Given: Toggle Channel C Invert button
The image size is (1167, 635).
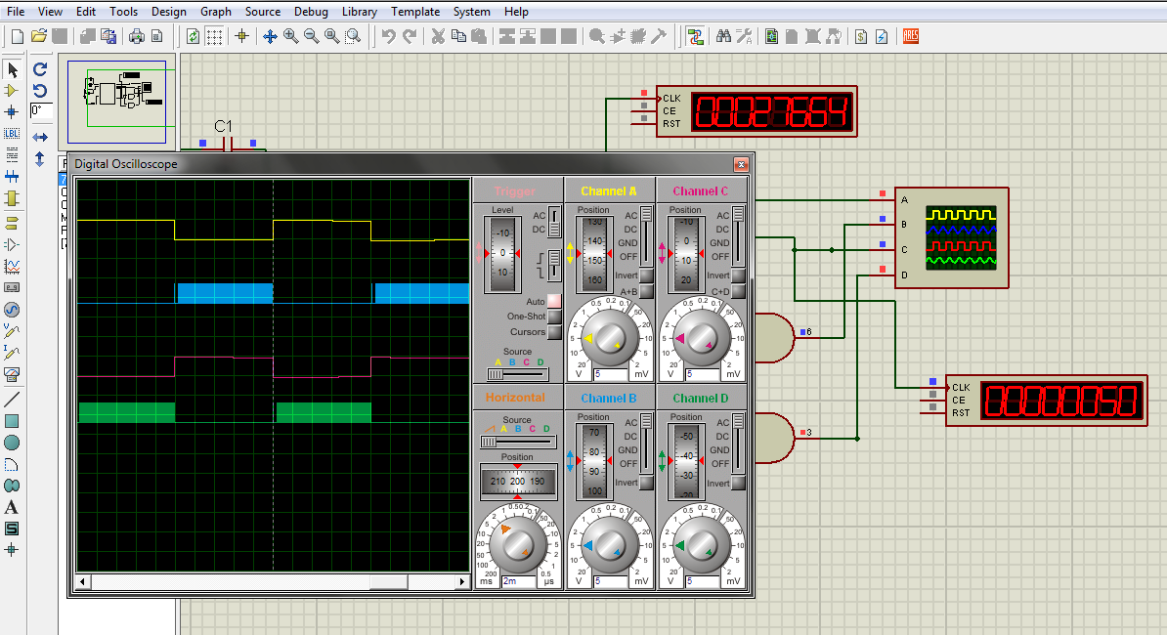Looking at the screenshot, I should (x=739, y=275).
